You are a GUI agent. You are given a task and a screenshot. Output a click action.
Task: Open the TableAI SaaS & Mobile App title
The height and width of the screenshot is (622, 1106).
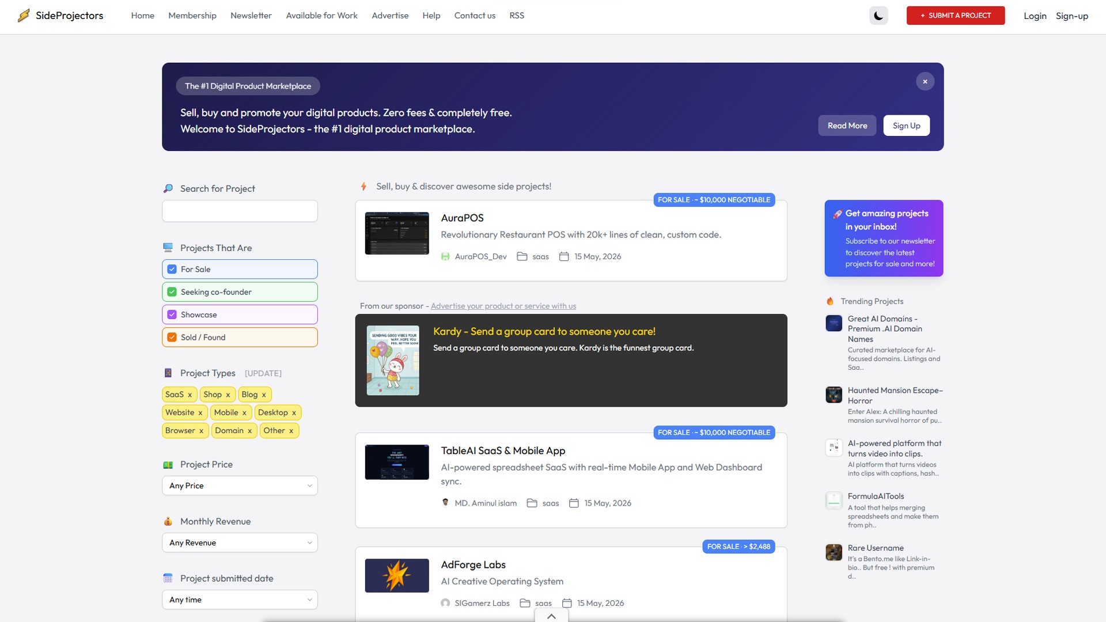point(503,450)
